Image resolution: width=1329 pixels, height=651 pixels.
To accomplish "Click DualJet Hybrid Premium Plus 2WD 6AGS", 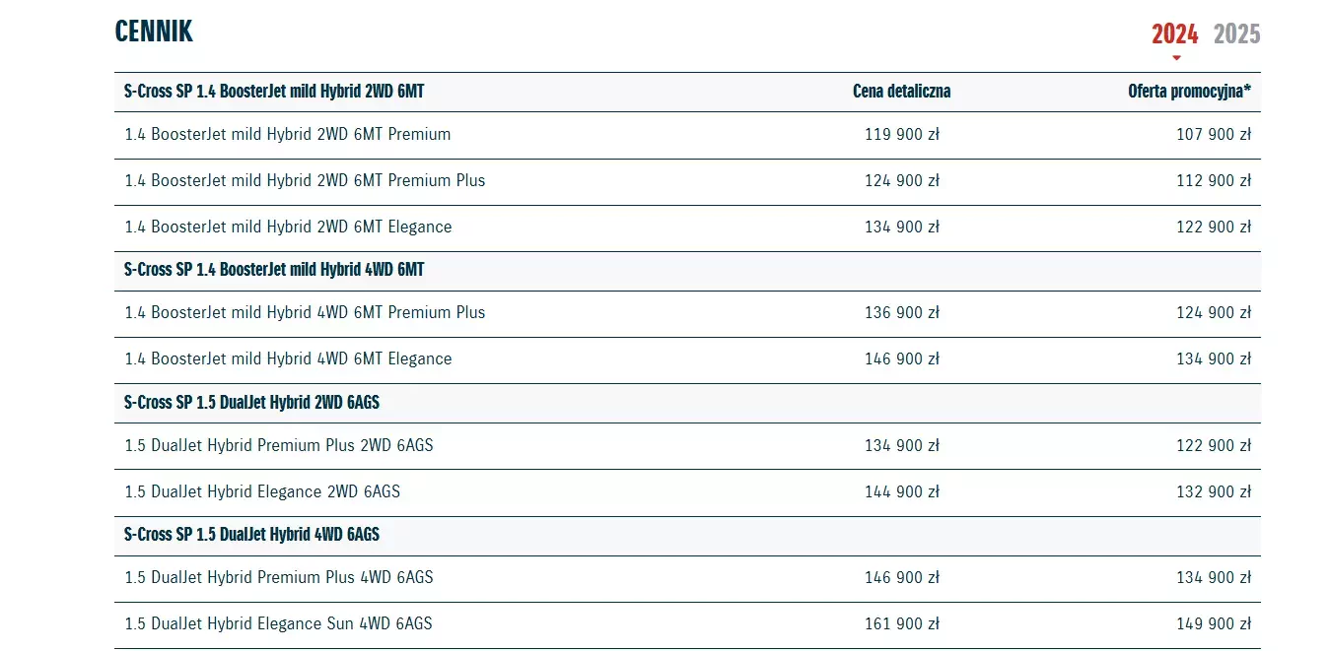I will click(x=279, y=446).
